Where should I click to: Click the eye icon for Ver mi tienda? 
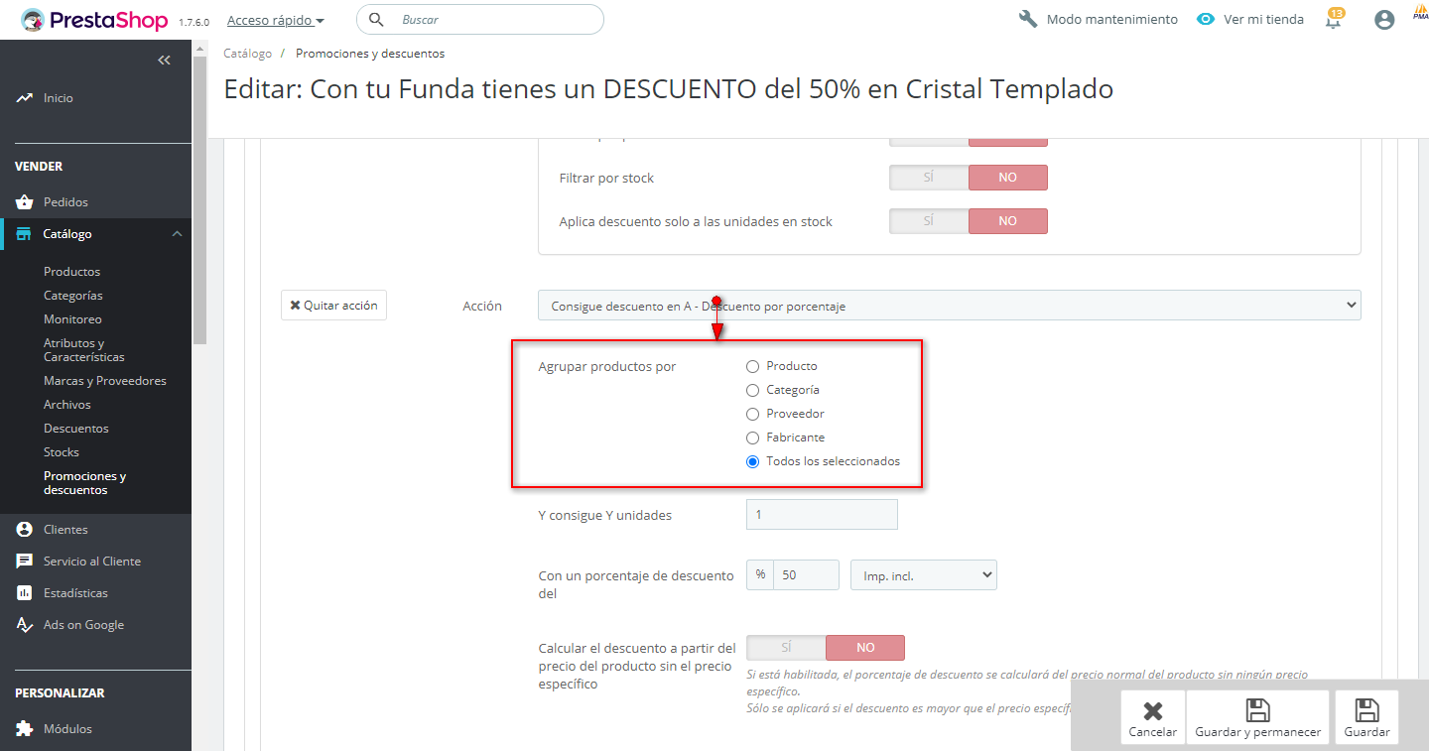click(x=1206, y=19)
